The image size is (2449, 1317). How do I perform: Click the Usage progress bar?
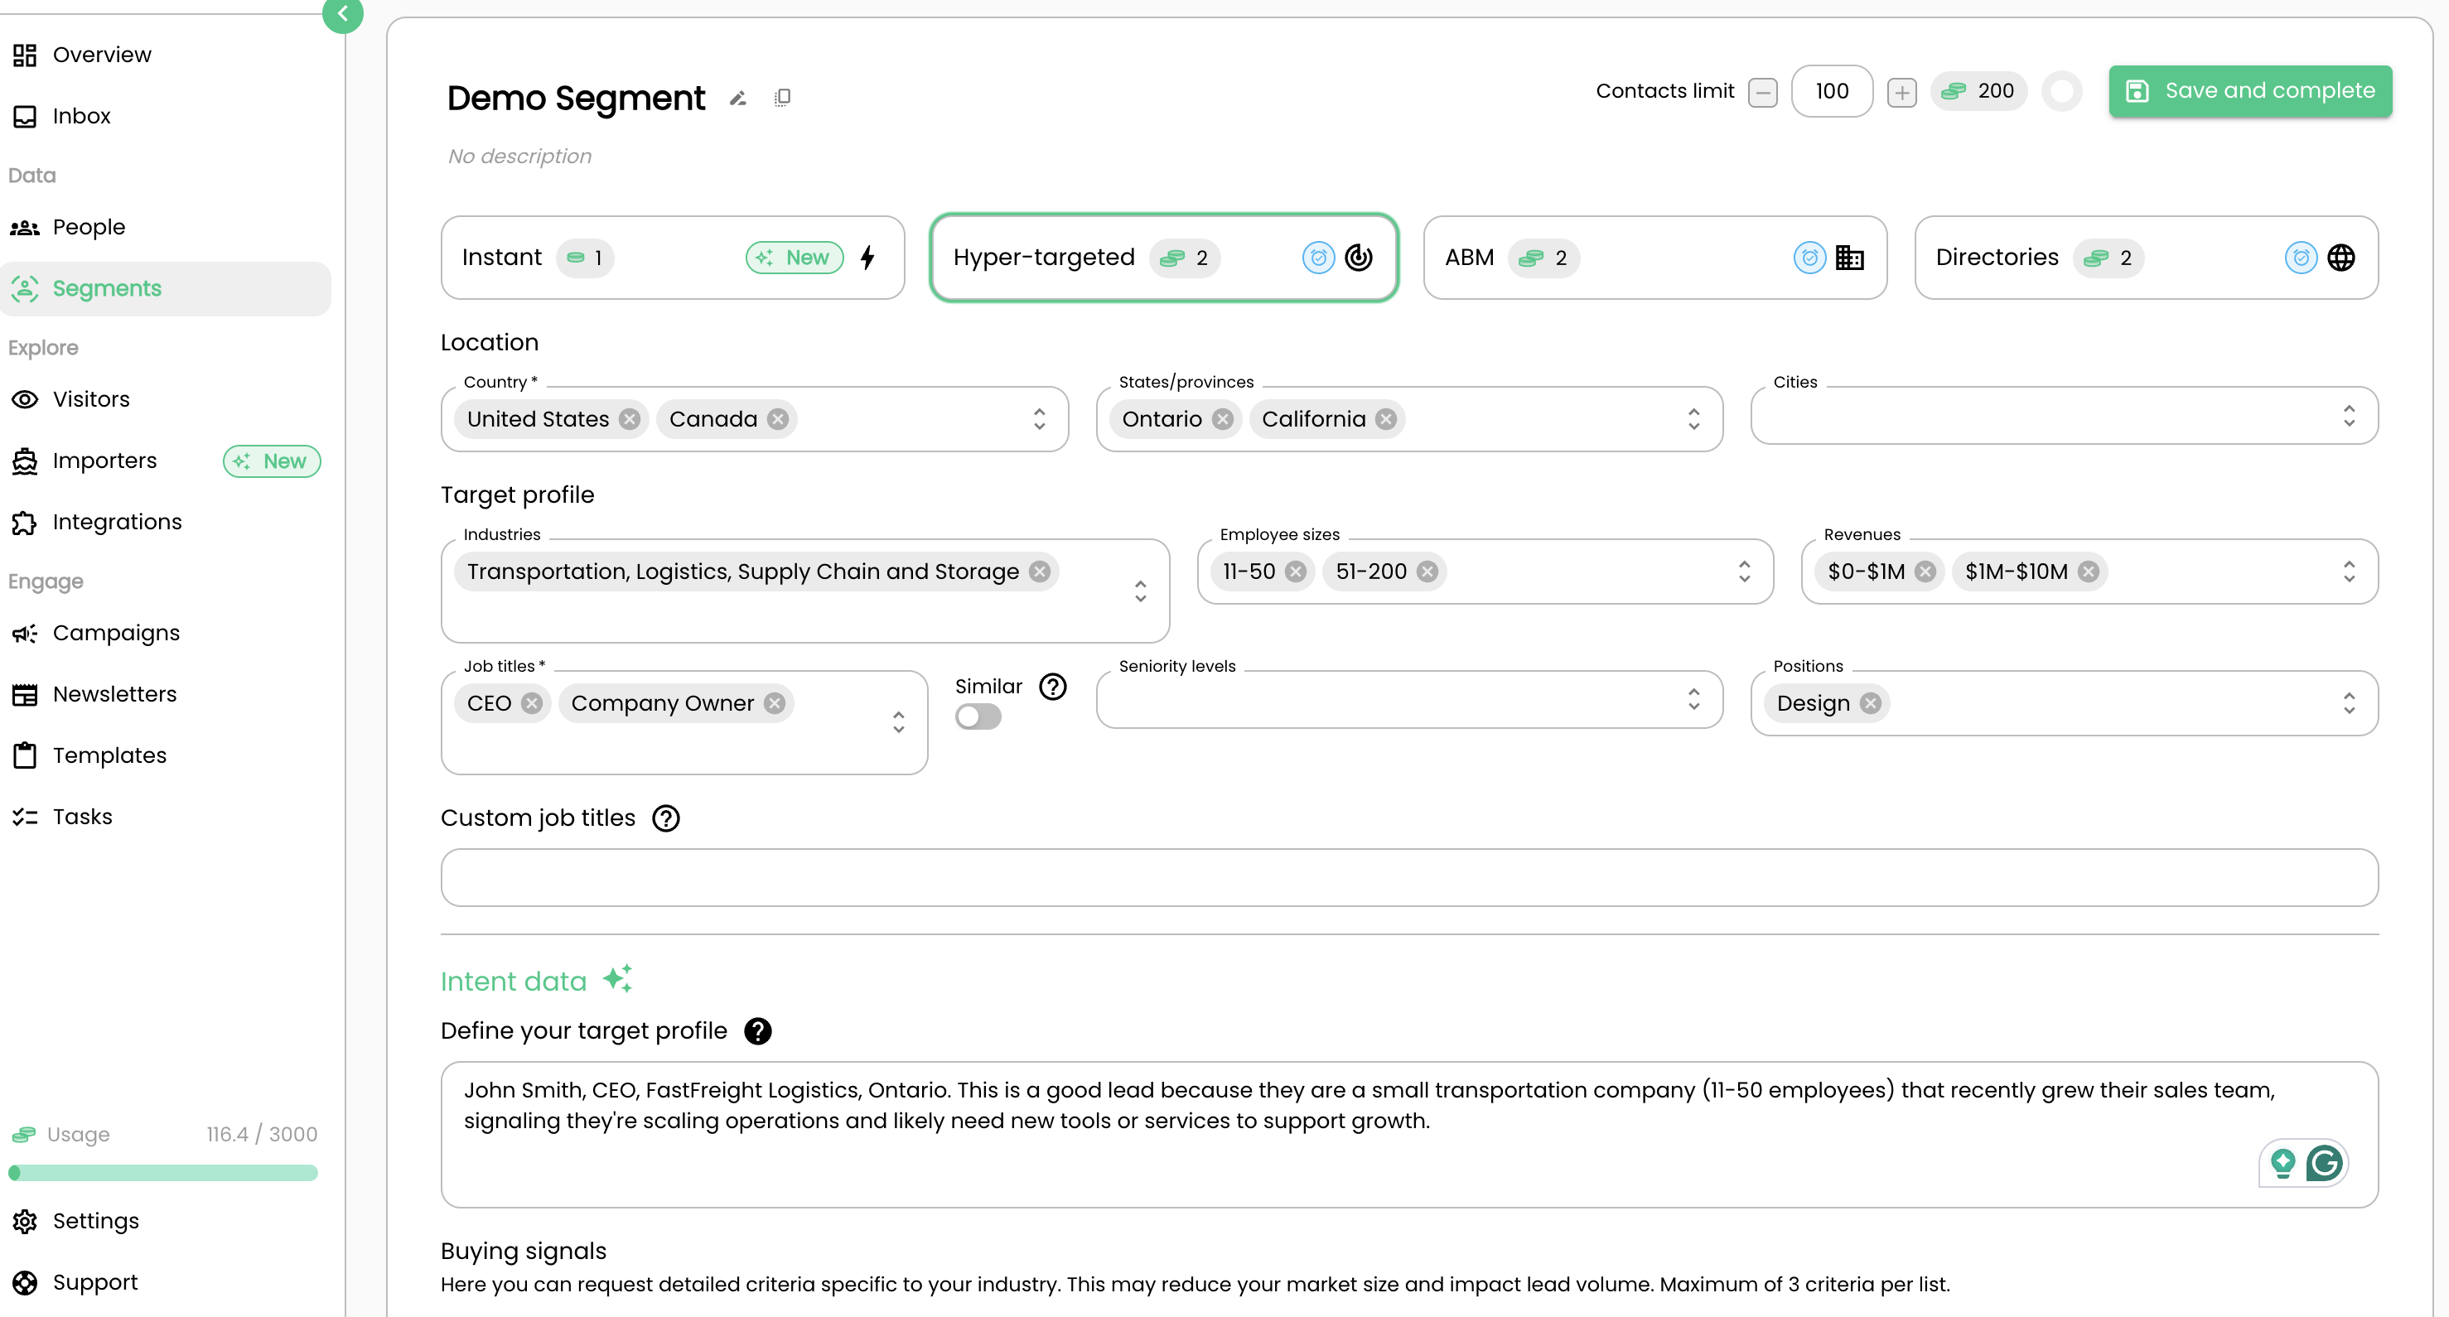click(162, 1173)
